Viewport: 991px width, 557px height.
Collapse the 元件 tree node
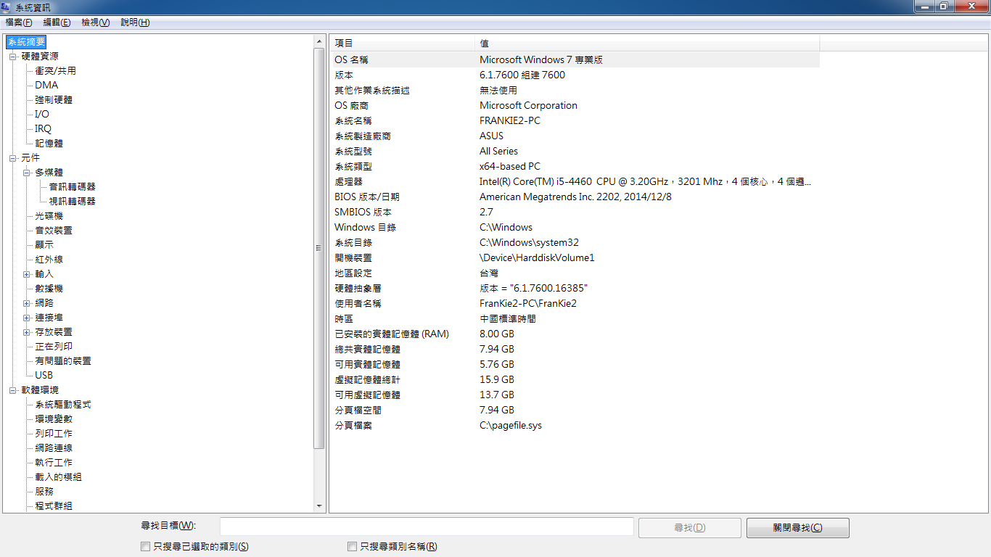tap(13, 158)
